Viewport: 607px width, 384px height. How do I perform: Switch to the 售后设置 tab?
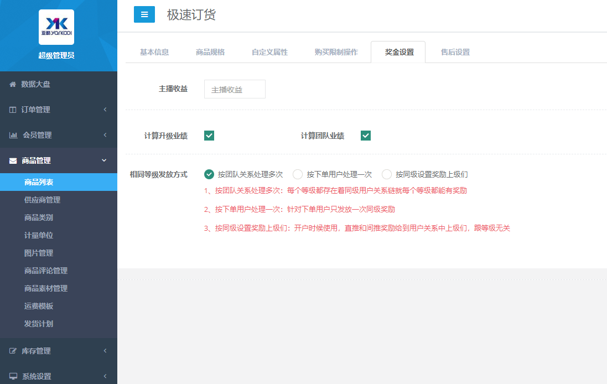pyautogui.click(x=455, y=52)
